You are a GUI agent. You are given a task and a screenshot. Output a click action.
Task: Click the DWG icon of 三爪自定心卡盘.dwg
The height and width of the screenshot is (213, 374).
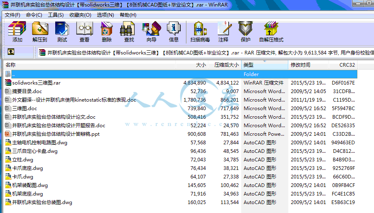8,151
